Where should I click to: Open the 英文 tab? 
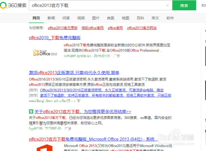coord(155,18)
